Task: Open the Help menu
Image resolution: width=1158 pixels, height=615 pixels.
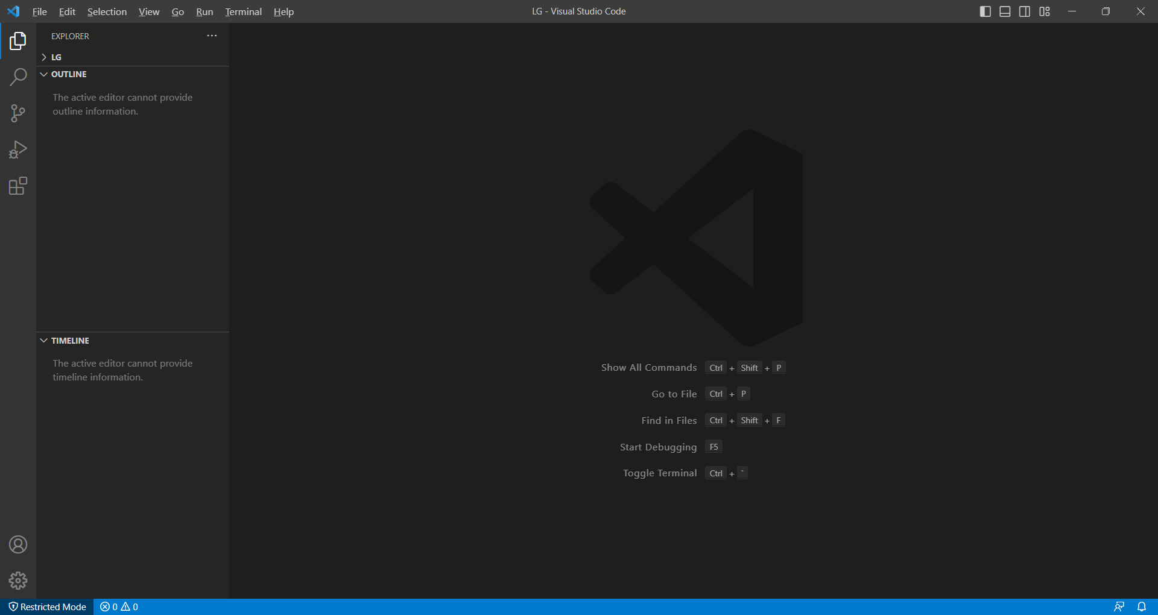Action: [283, 11]
